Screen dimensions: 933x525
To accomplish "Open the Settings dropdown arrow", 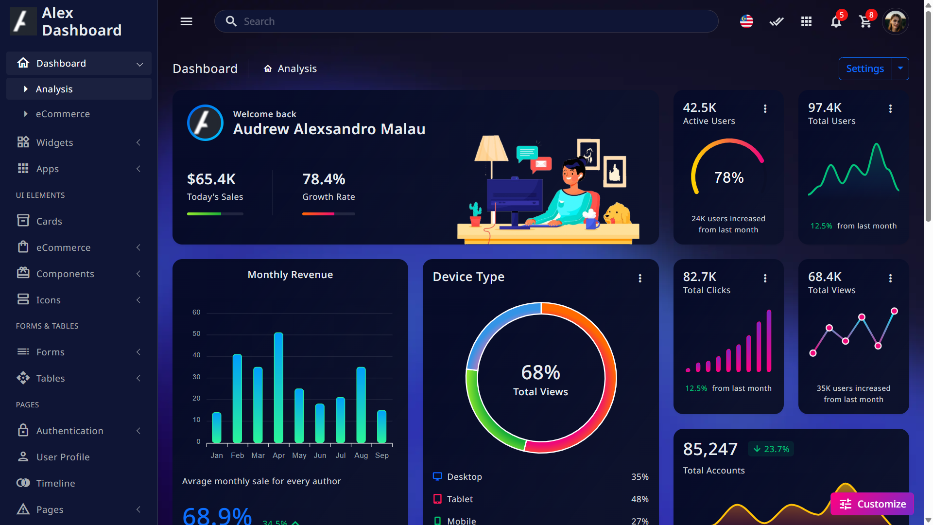I will pyautogui.click(x=900, y=69).
